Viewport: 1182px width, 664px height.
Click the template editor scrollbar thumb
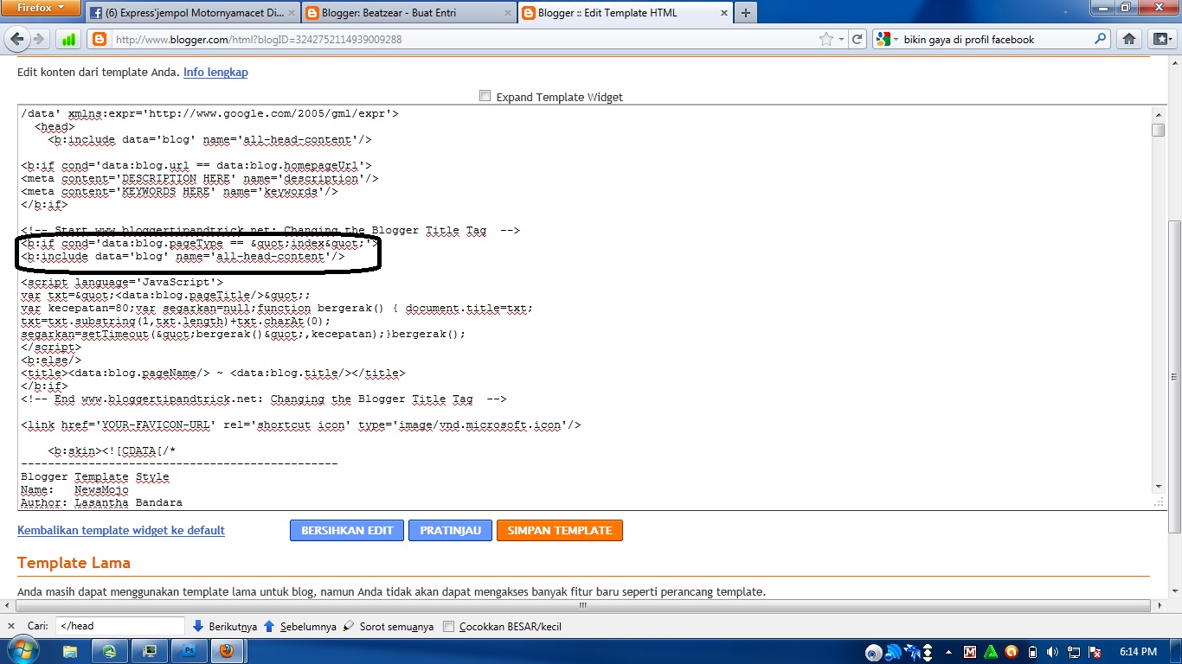point(1158,130)
